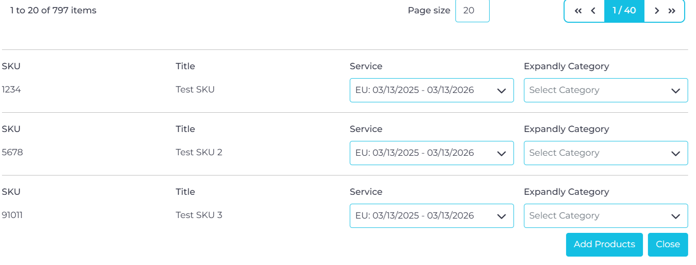Go to the first page using double-left arrow

[578, 11]
